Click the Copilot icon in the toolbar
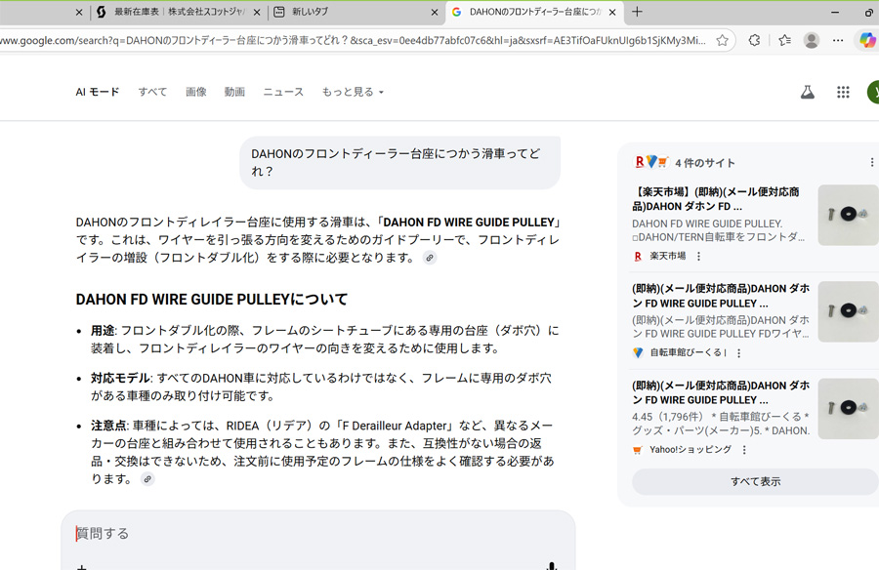The image size is (879, 570). 866,41
